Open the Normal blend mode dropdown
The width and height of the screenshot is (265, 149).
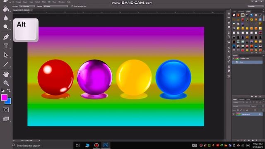click(x=241, y=106)
